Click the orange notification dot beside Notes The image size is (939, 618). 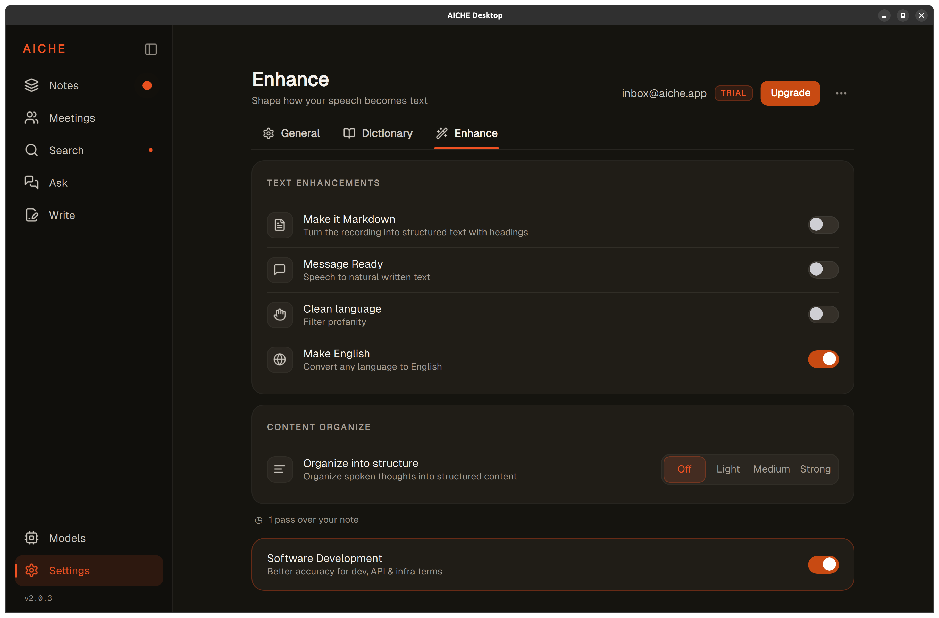click(x=147, y=85)
